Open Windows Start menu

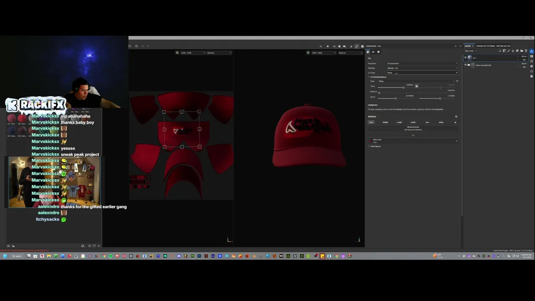pos(5,256)
